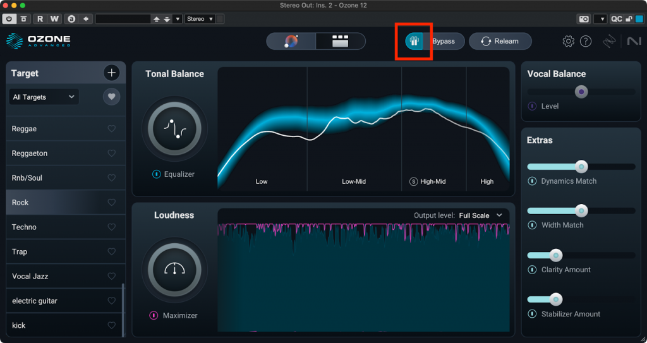
Task: Toggle the Equalizer power button
Action: coord(156,174)
